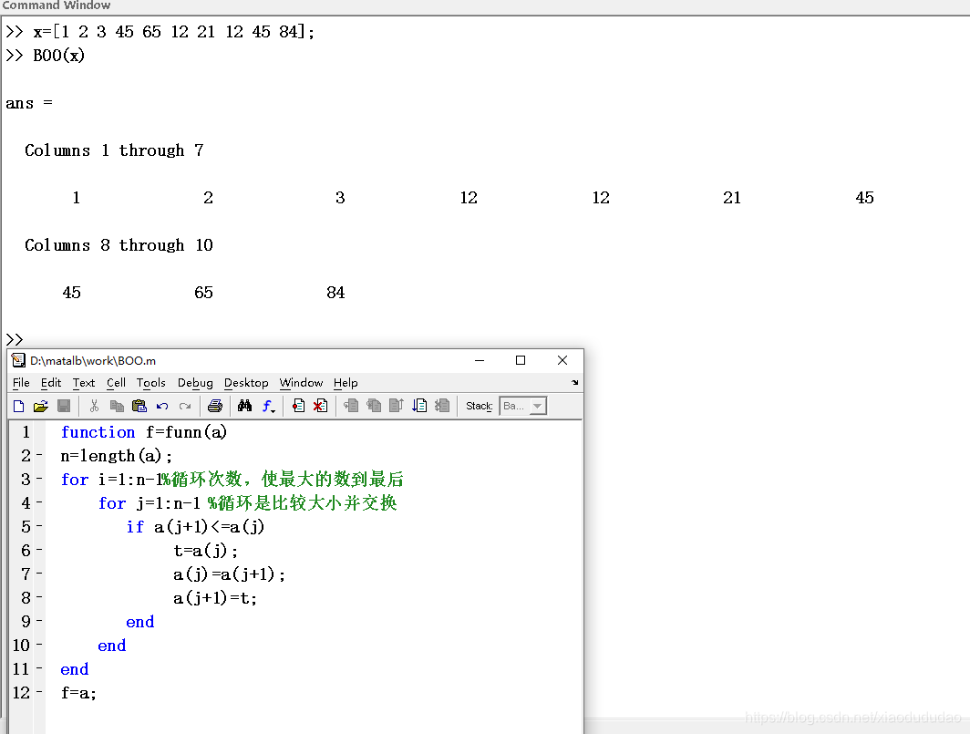
Task: Open the Desktop menu
Action: coord(246,383)
